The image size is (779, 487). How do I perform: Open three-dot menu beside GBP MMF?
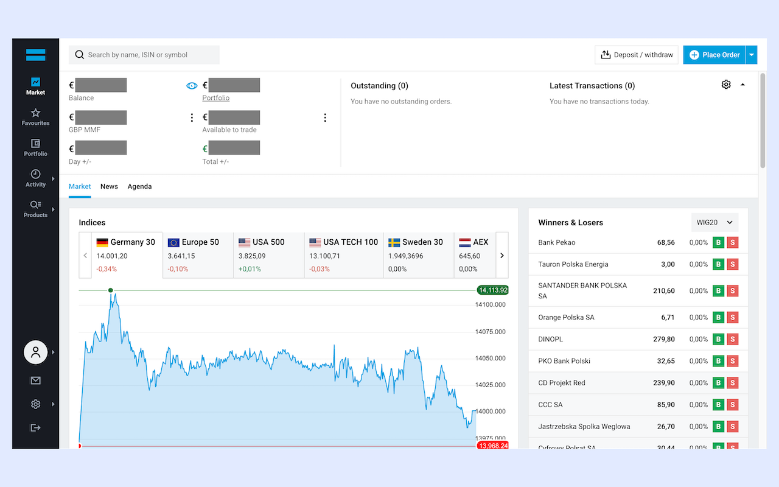coord(192,117)
